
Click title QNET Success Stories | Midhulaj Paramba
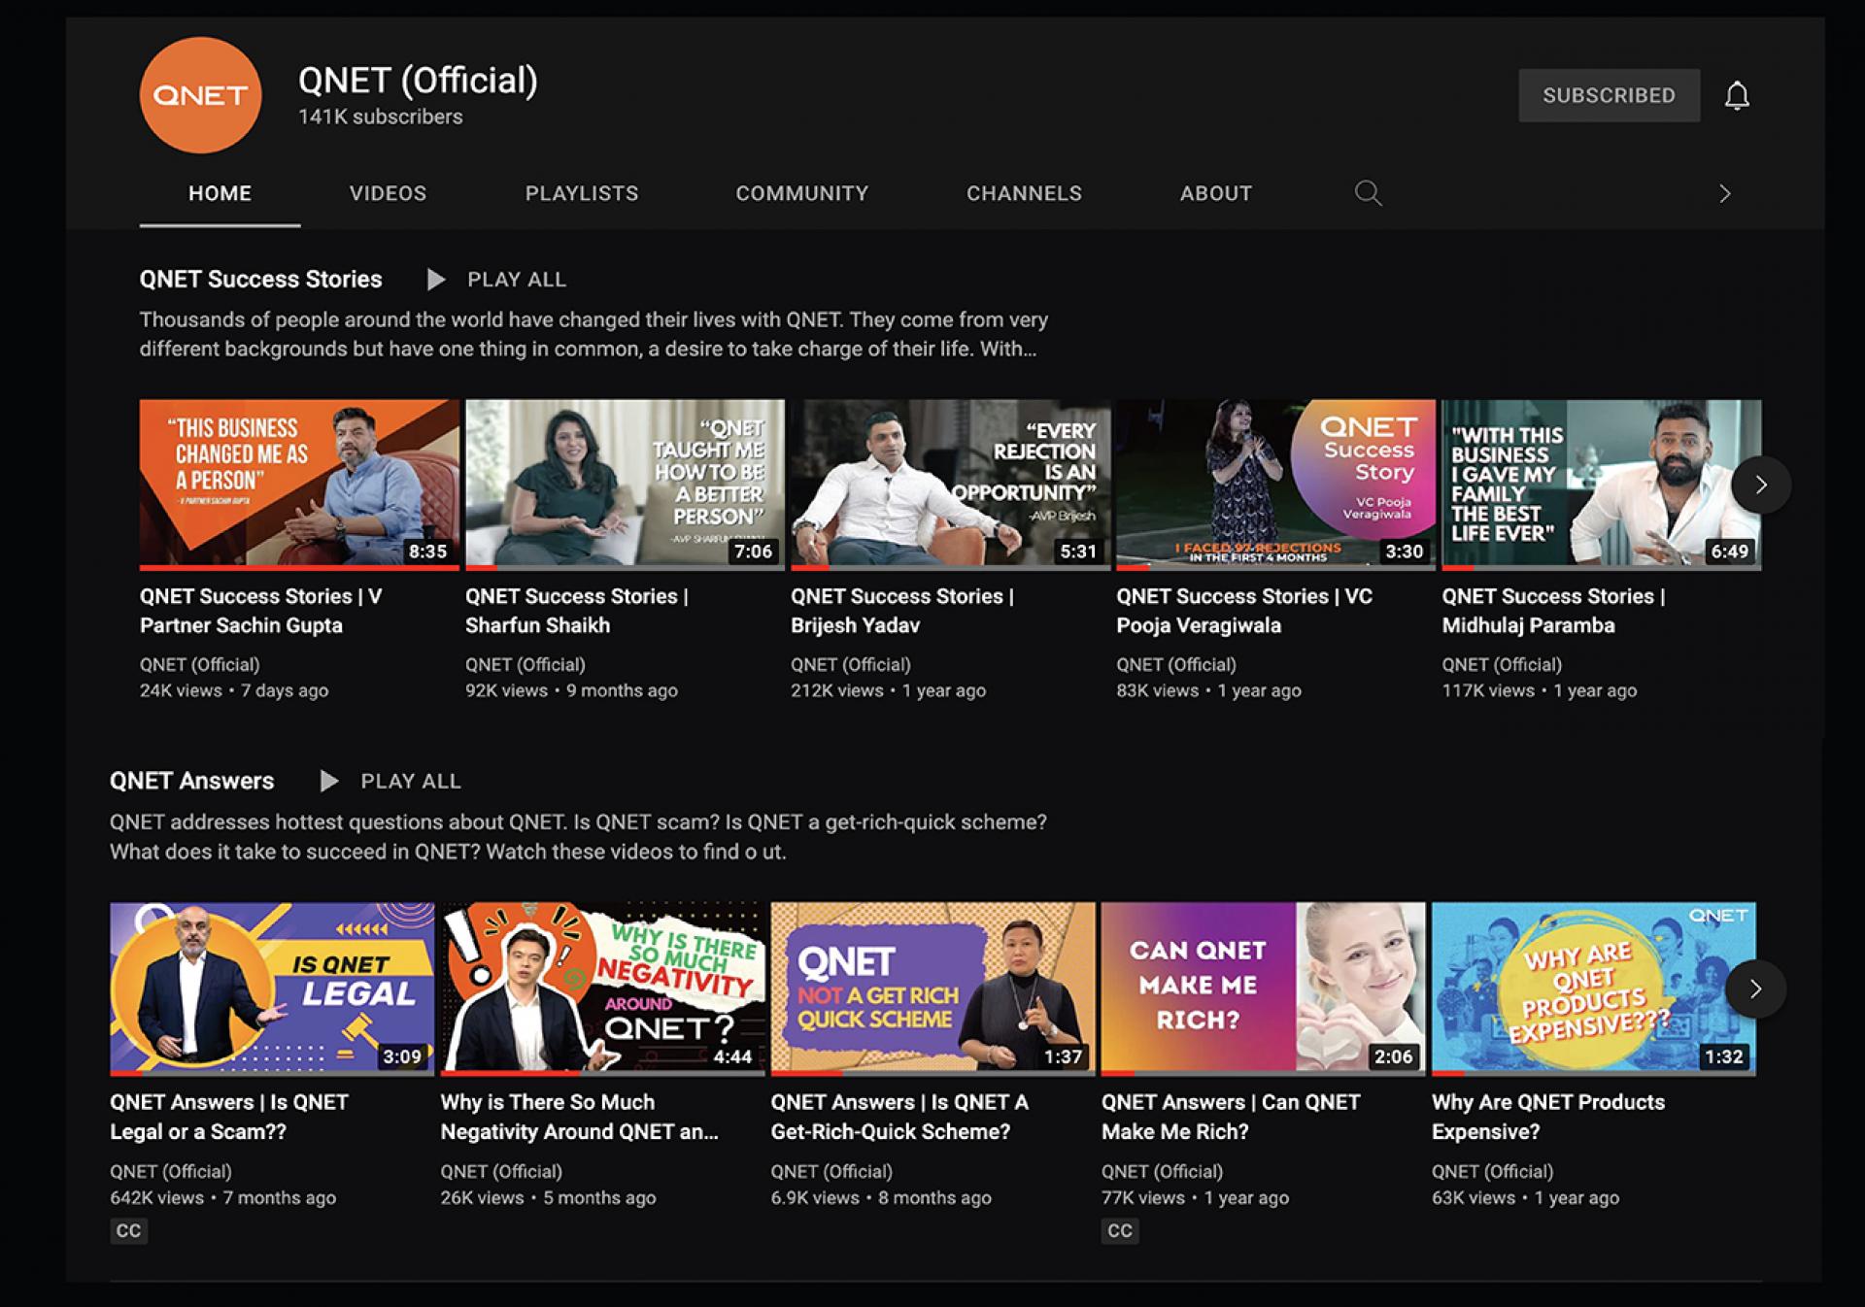[1553, 611]
